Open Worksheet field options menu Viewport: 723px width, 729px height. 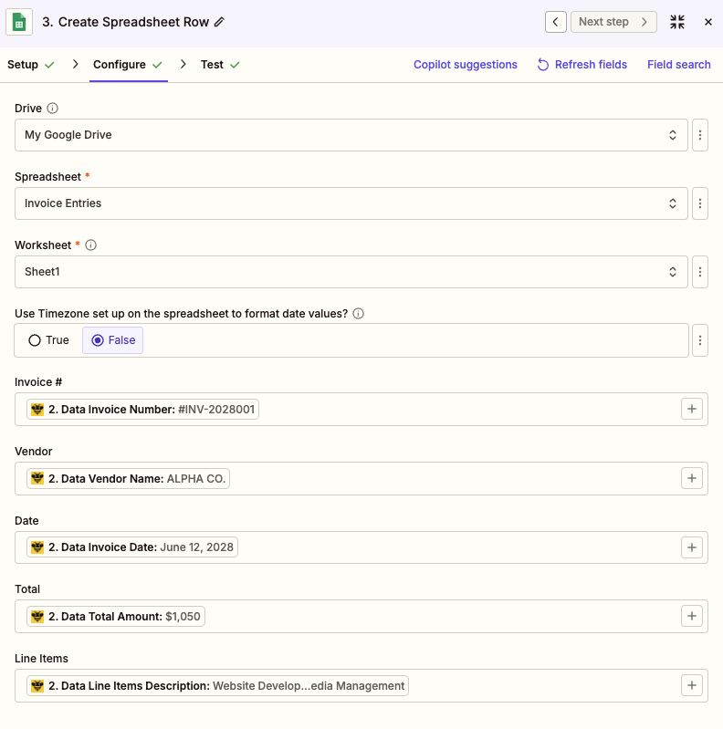[700, 272]
